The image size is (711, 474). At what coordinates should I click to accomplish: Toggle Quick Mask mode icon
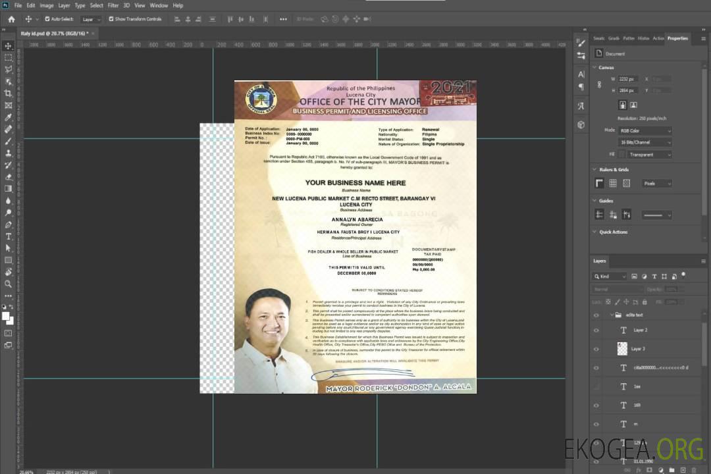coord(8,333)
